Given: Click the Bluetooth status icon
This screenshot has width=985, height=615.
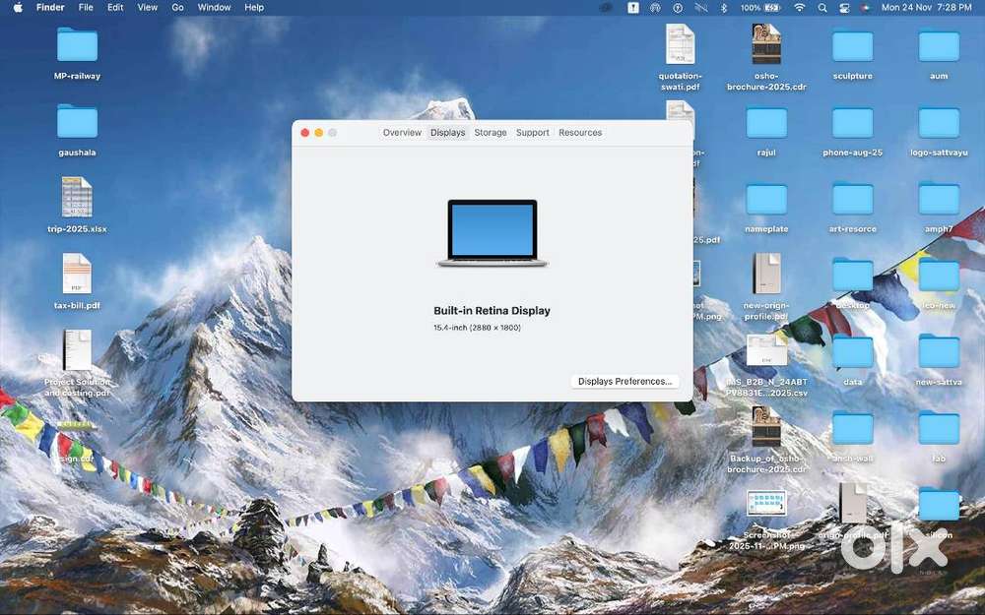Looking at the screenshot, I should (724, 7).
